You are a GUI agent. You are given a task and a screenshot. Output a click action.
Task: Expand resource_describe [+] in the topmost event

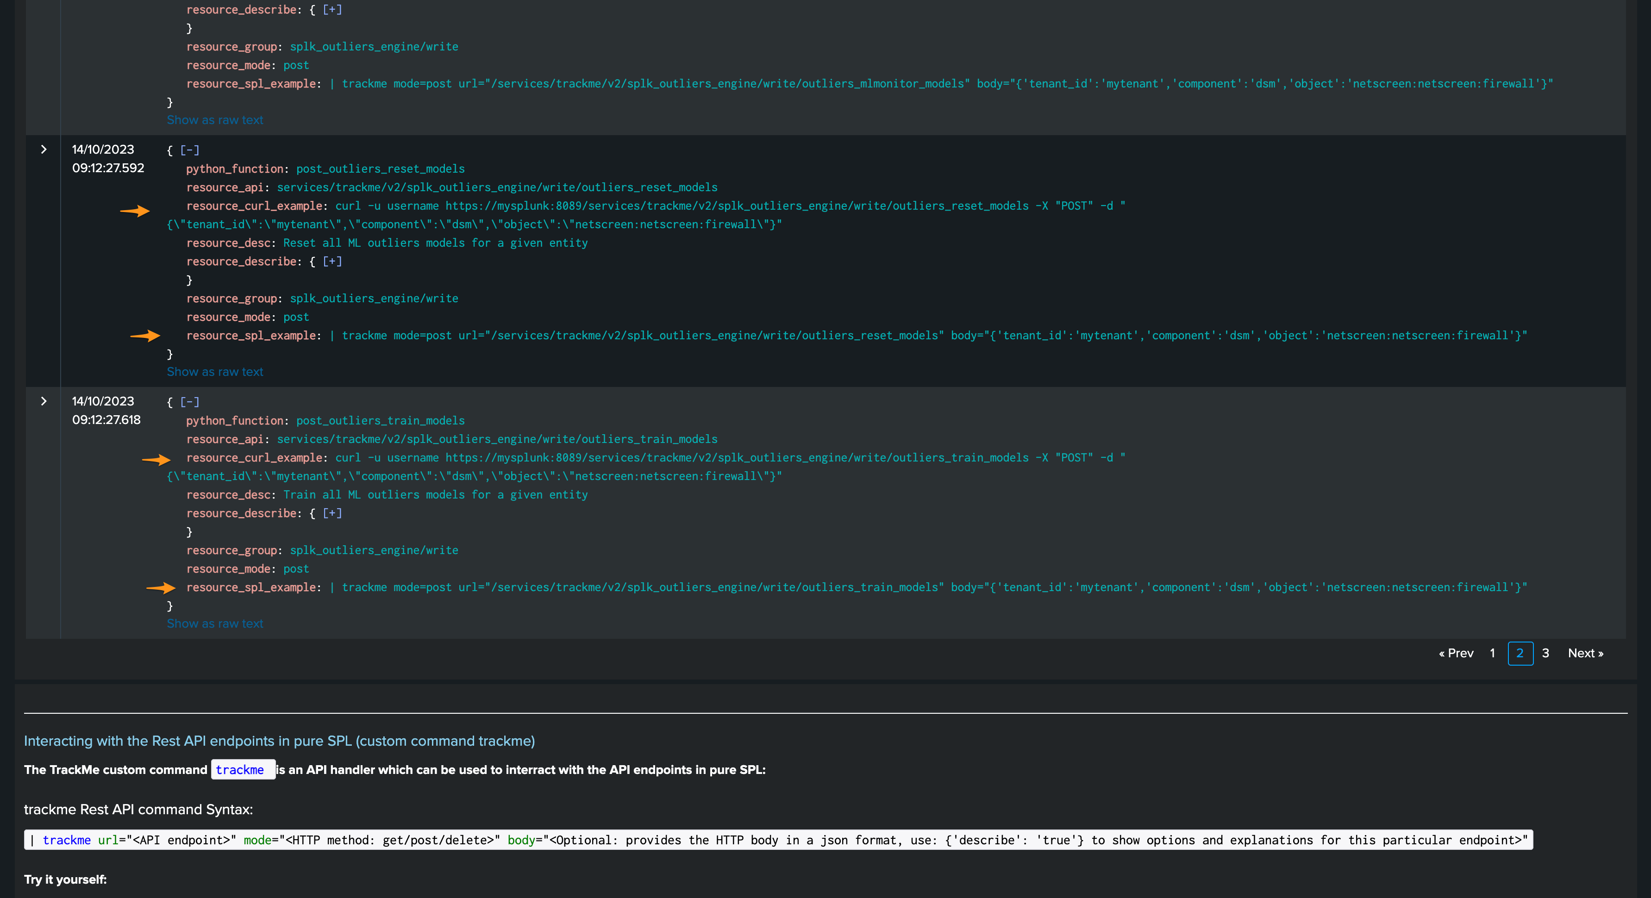[x=332, y=10]
